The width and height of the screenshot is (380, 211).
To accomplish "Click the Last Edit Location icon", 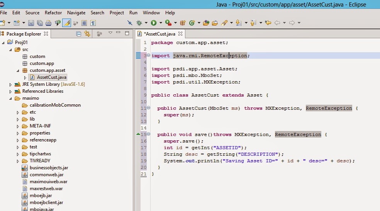I will (268, 23).
